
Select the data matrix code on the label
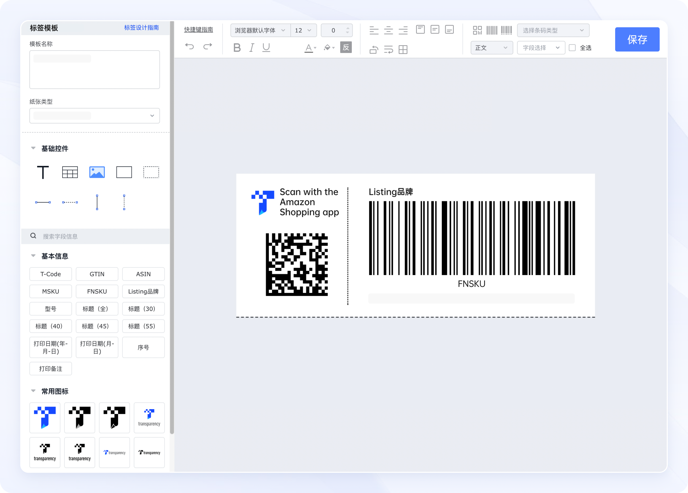[297, 264]
